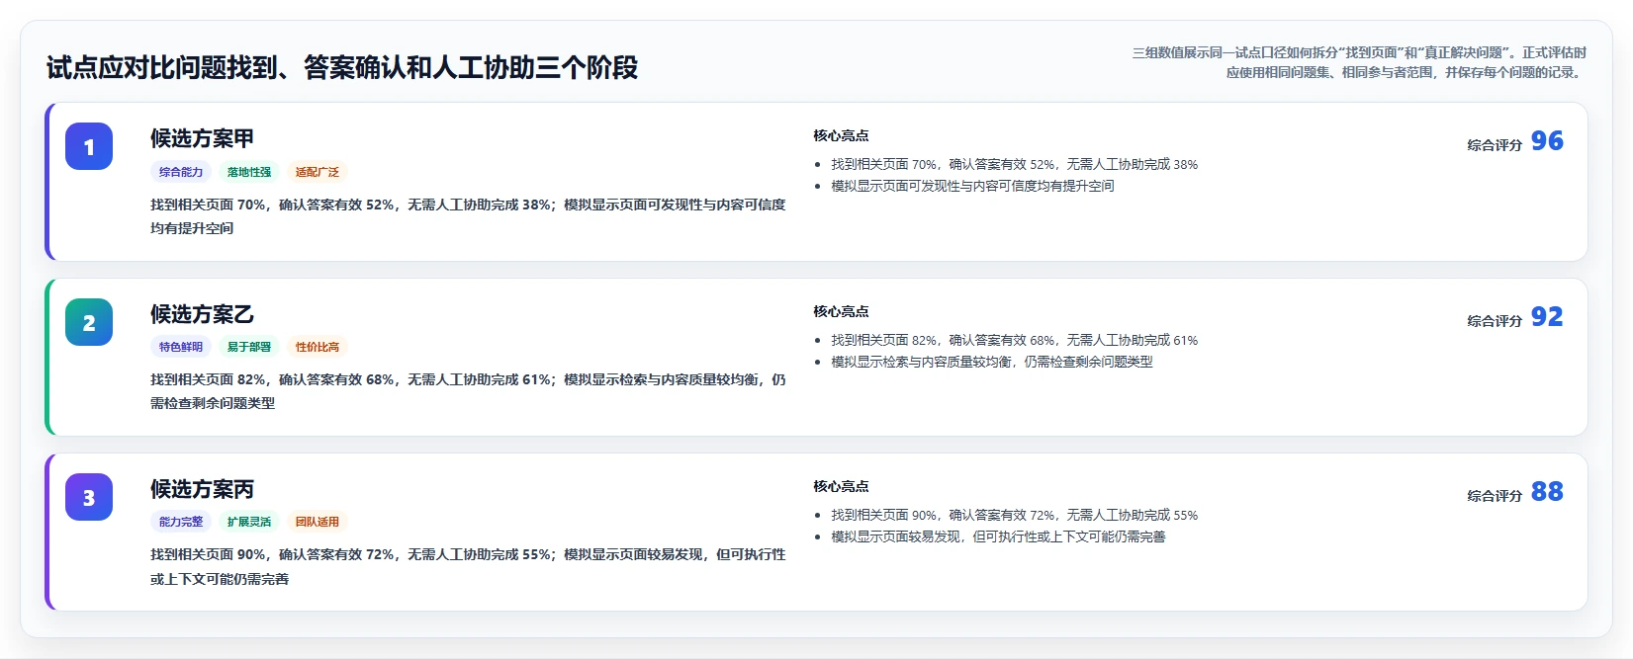Viewport: 1633px width, 659px height.
Task: Click the bold summary paragraph under 候选方案乙
Action: tap(468, 391)
